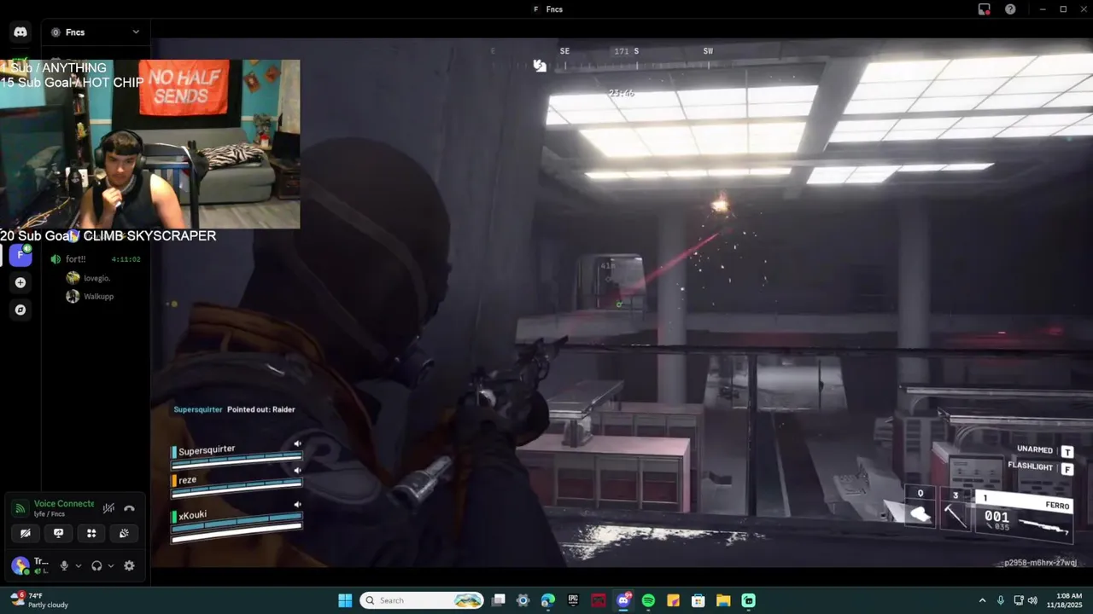1093x614 pixels.
Task: Click Supersquirter speaker icon in squad list
Action: point(297,443)
